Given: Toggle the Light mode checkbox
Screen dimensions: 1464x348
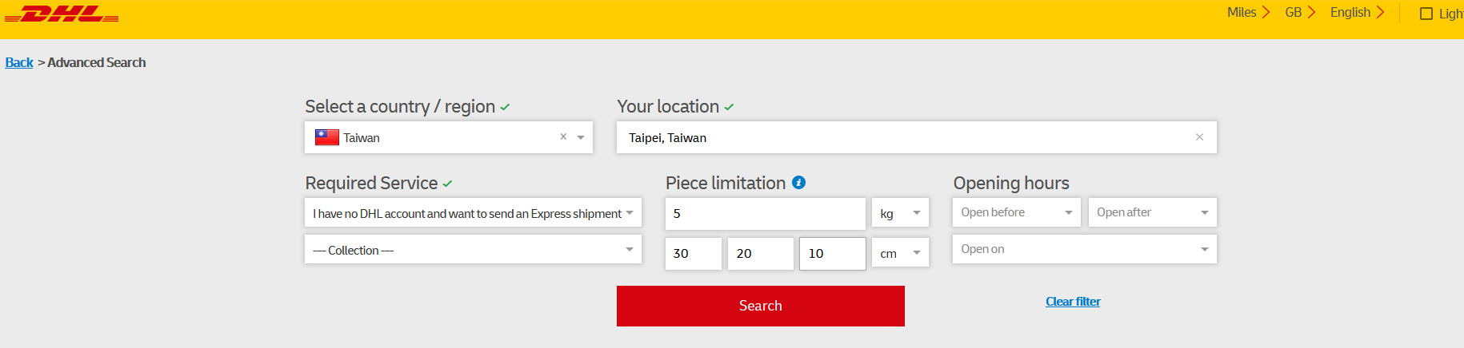Looking at the screenshot, I should [x=1426, y=14].
